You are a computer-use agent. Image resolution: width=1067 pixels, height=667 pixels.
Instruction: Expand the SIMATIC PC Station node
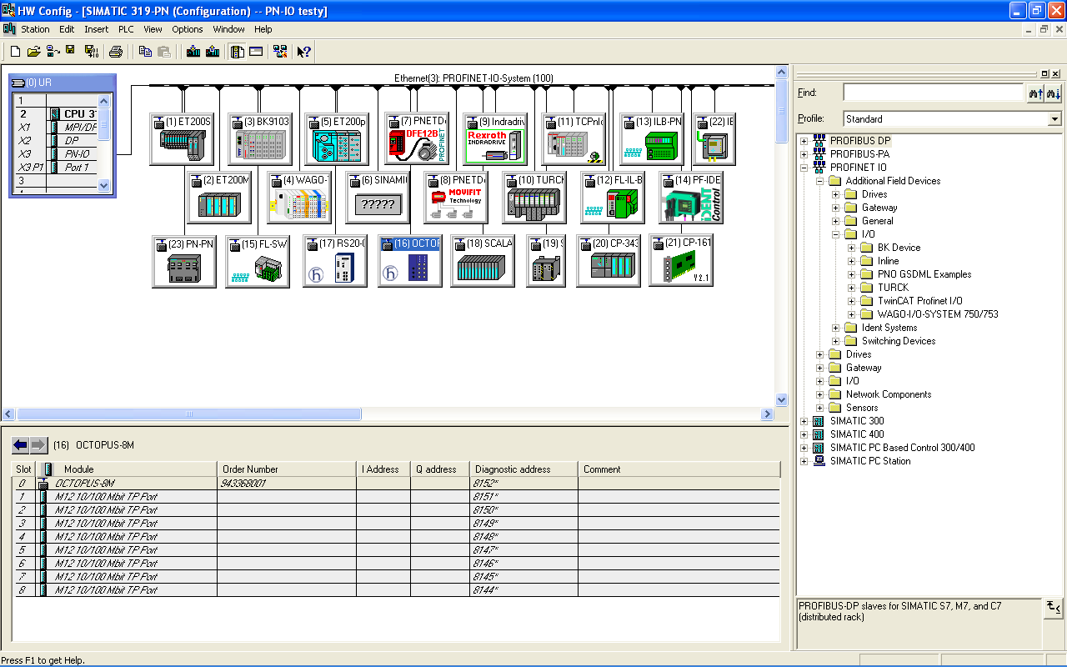click(x=804, y=461)
